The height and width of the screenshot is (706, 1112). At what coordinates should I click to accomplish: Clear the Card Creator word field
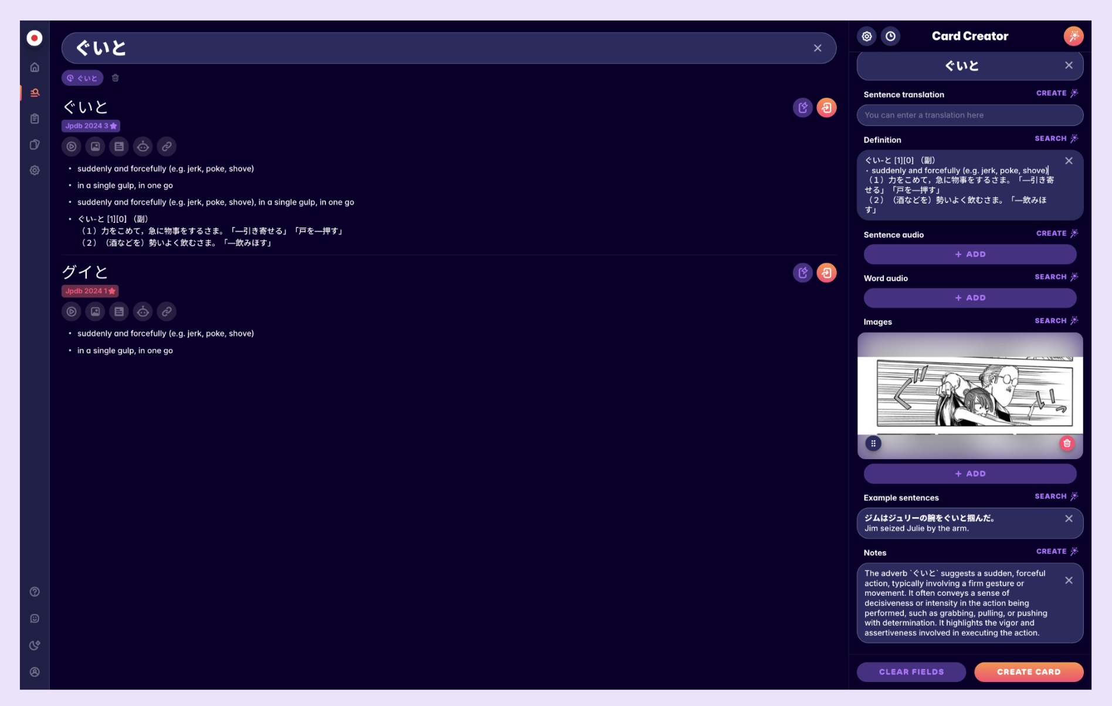click(1069, 66)
